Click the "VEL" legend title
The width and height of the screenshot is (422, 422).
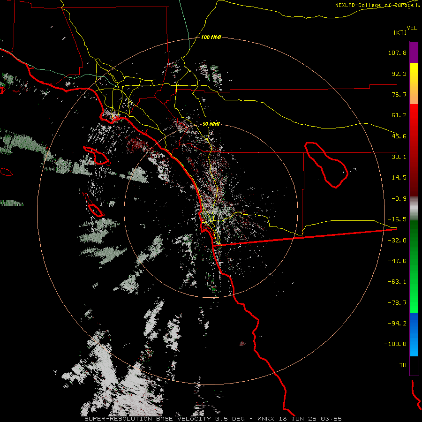coord(412,28)
